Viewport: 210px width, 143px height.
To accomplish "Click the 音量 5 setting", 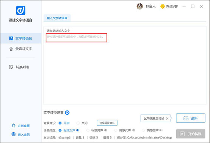I will tap(80, 137).
